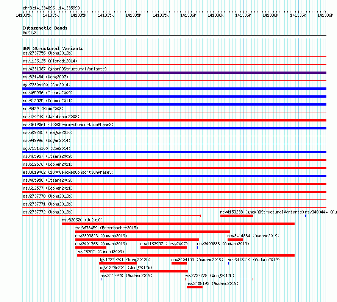This screenshot has width=337, height=302.
Task: Open the nsv3408193 (Audano2019) variant label
Action: (x=212, y=283)
